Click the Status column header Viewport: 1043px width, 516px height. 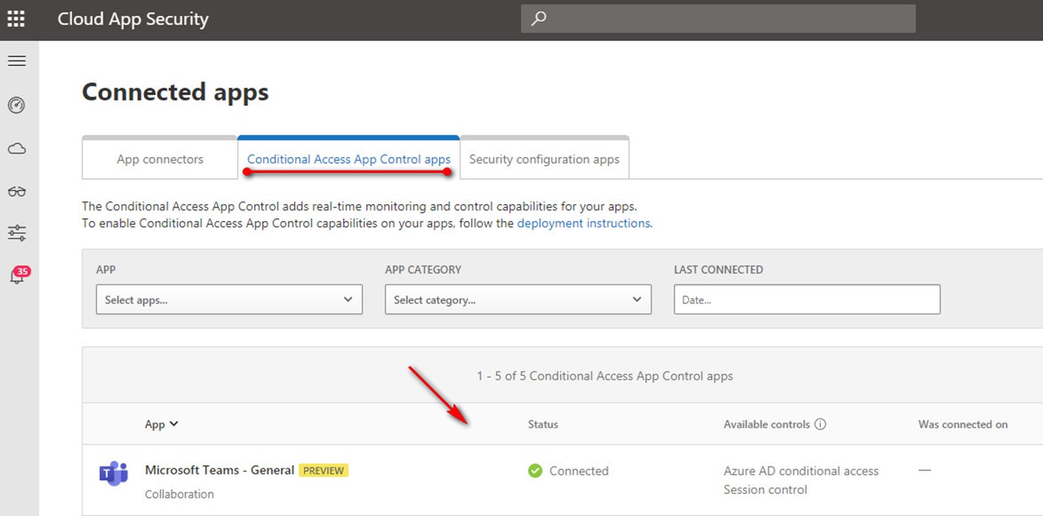tap(543, 424)
